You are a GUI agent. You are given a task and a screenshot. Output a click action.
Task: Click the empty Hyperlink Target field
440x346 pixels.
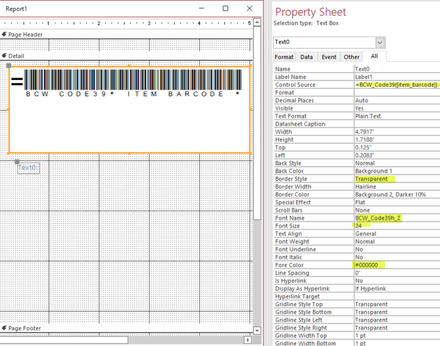point(397,297)
